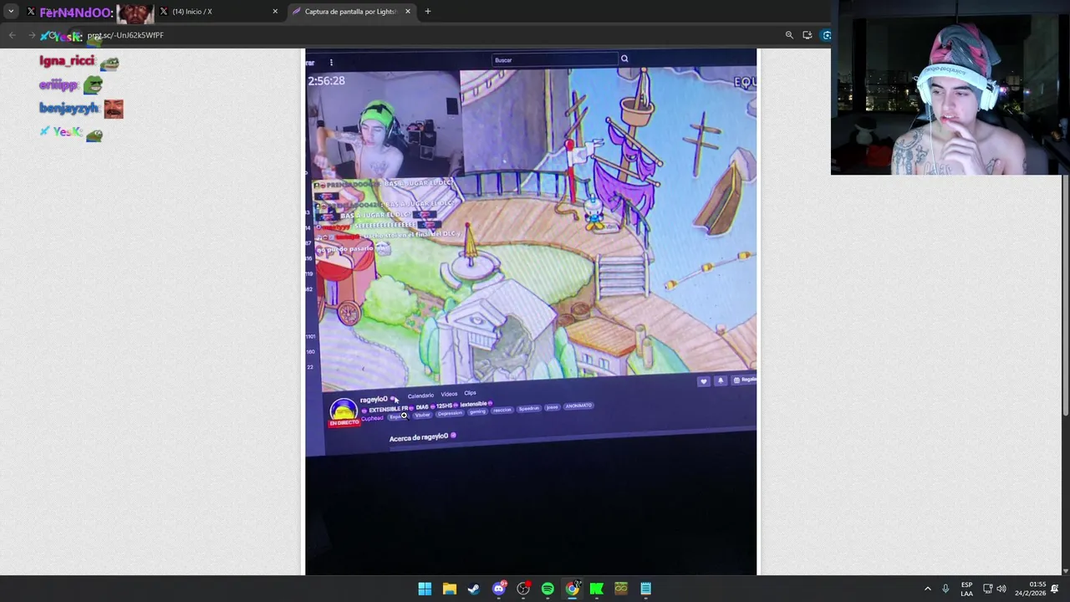The image size is (1070, 602).
Task: Open the volume control tray icon
Action: tap(1001, 589)
